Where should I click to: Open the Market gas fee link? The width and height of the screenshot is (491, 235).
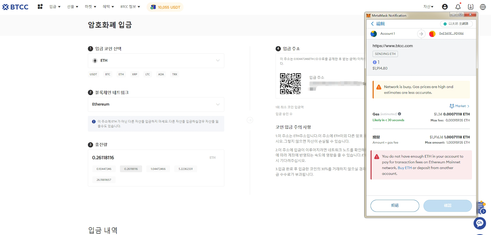tap(459, 106)
